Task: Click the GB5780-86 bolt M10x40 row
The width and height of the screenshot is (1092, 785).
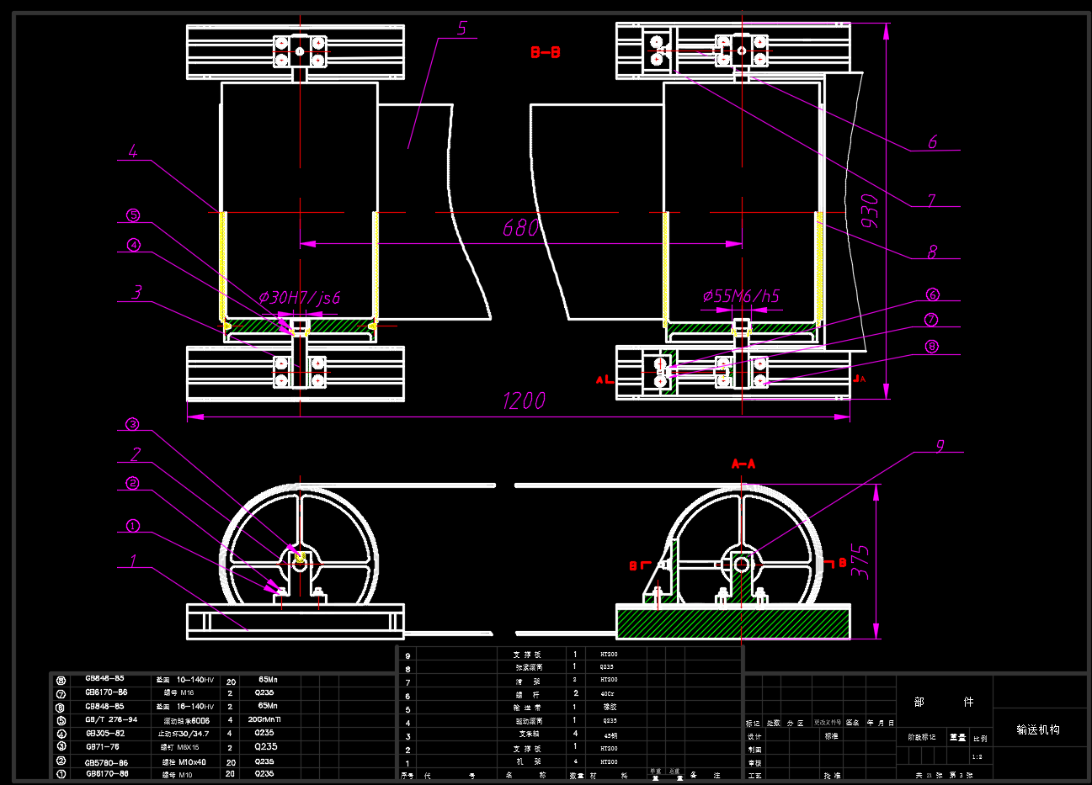Action: tap(107, 762)
